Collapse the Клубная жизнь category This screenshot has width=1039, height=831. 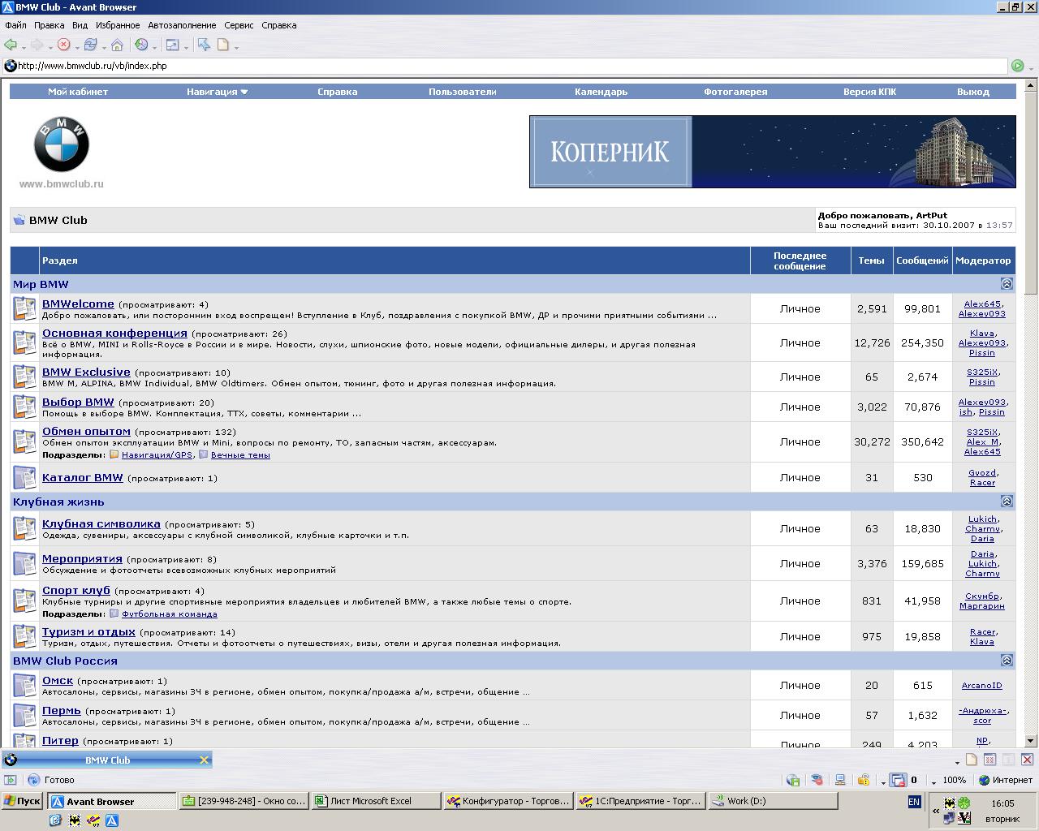click(x=1007, y=502)
